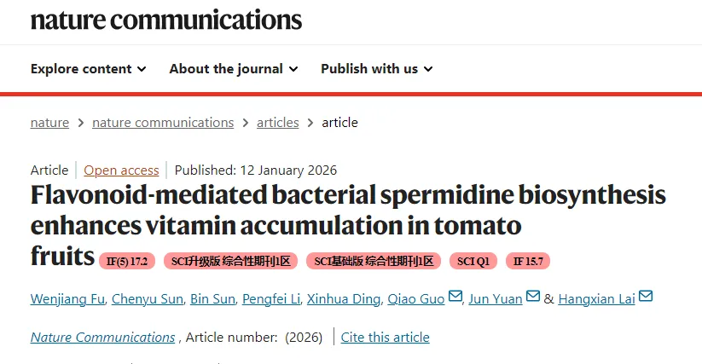Click the Cite this article link
Viewport: 702px width, 364px height.
[x=385, y=338]
